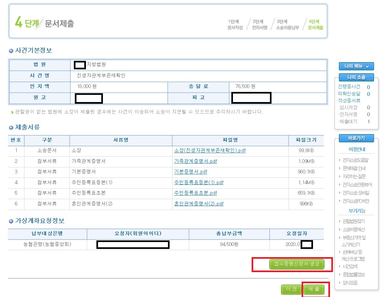This screenshot has height=297, width=380.
Task: Open 전자소송전용뷰어 link
Action: pyautogui.click(x=357, y=185)
